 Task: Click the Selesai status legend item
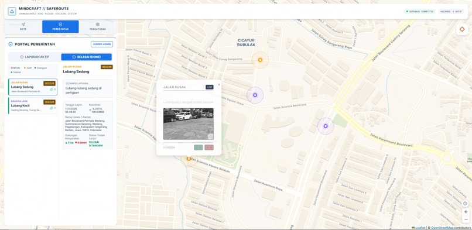point(16,72)
